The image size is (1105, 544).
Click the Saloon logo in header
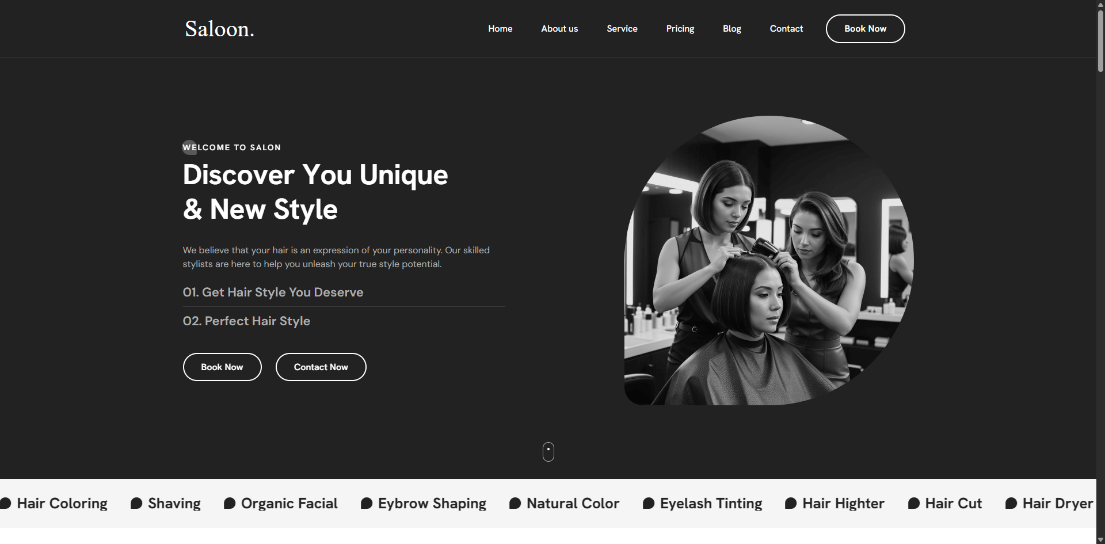pyautogui.click(x=219, y=29)
